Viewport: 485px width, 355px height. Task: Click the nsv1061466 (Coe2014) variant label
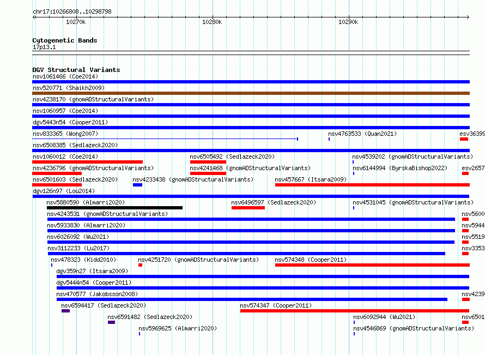click(x=65, y=76)
